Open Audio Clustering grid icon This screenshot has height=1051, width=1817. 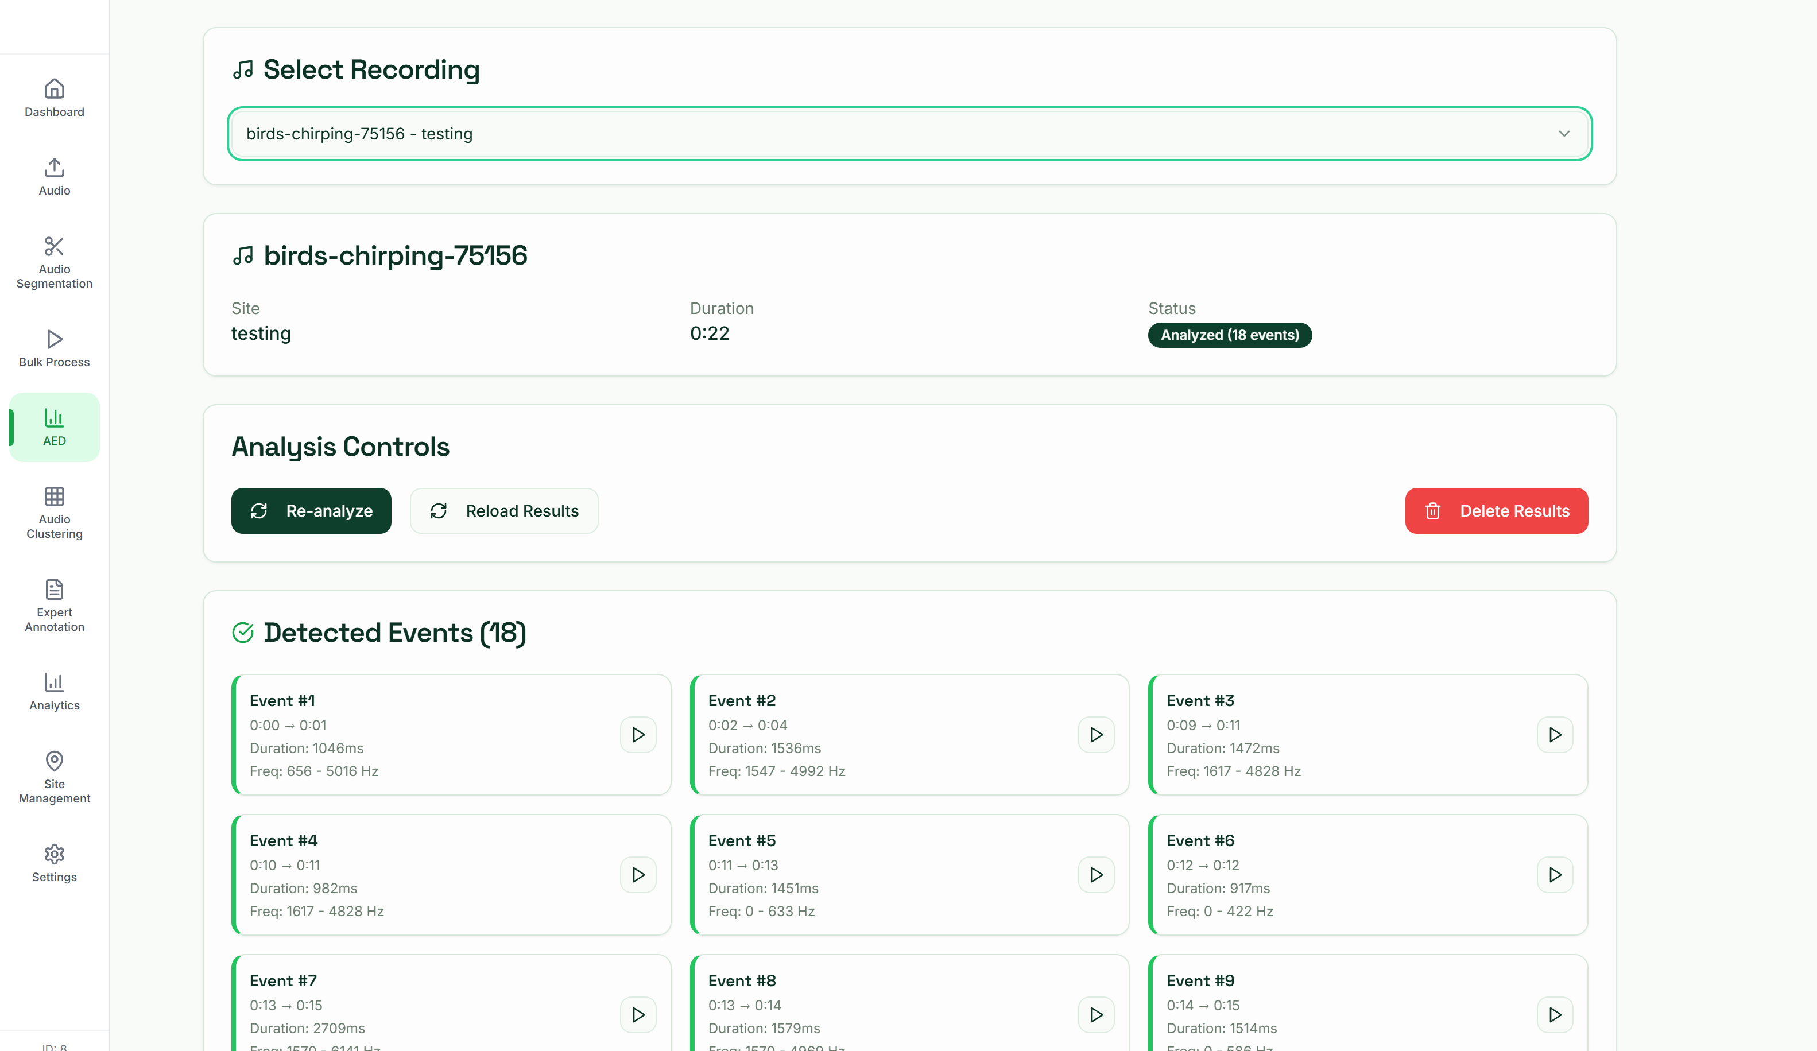pos(54,498)
